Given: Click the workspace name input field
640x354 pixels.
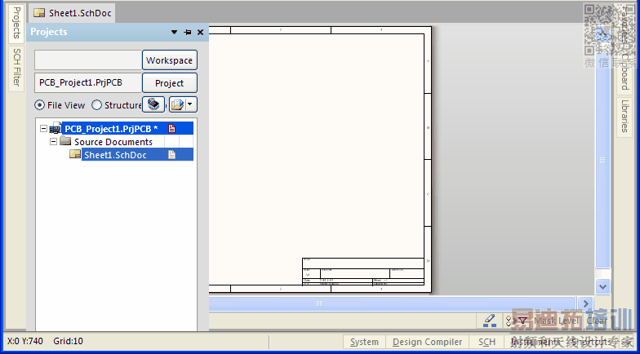Looking at the screenshot, I should 88,60.
